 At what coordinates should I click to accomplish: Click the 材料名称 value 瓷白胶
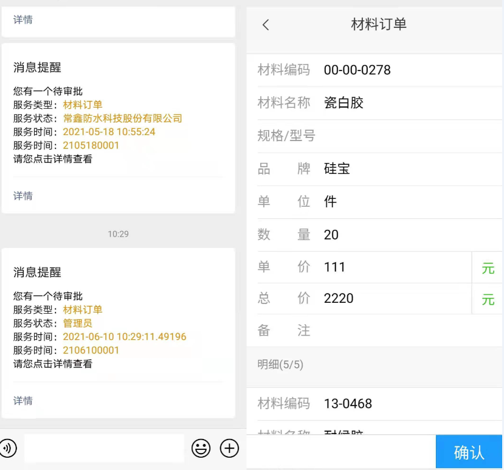[x=344, y=103]
